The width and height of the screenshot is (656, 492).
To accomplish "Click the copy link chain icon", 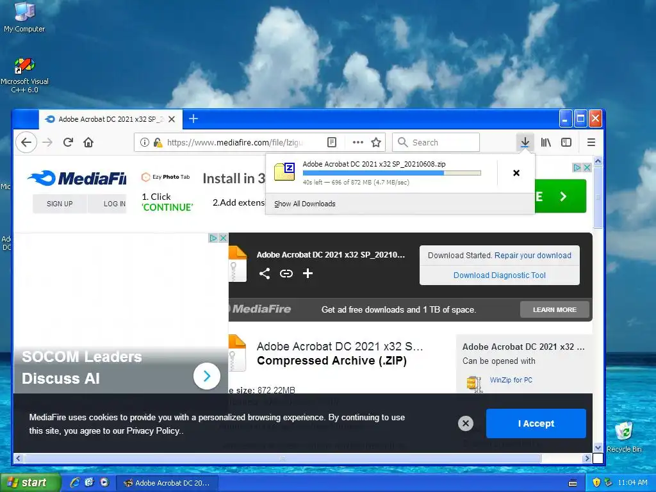I will 286,274.
